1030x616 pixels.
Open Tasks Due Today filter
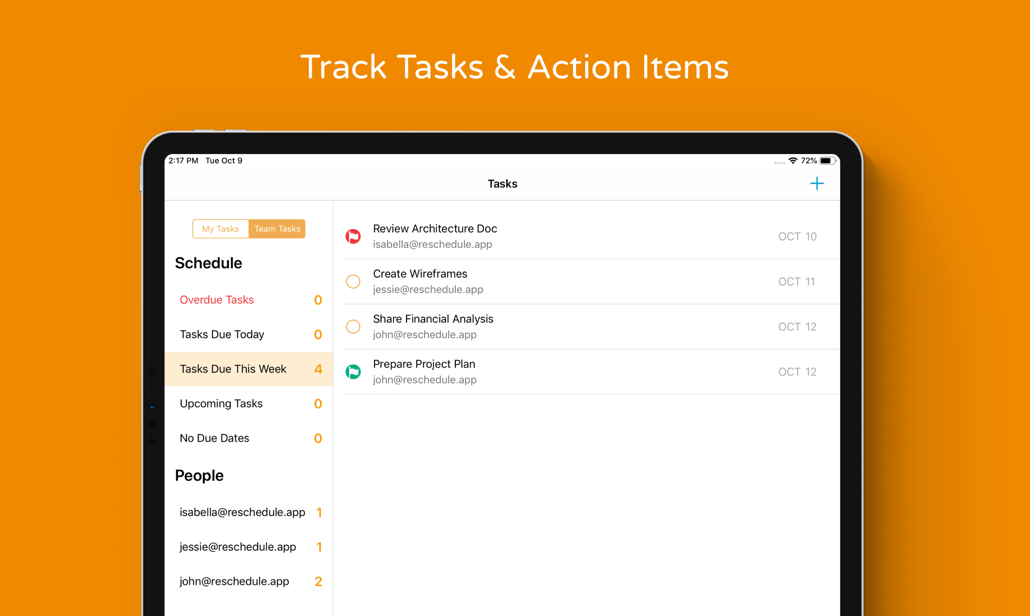(222, 334)
